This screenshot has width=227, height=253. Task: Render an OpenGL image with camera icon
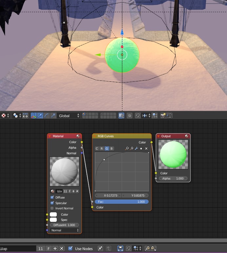point(163,116)
